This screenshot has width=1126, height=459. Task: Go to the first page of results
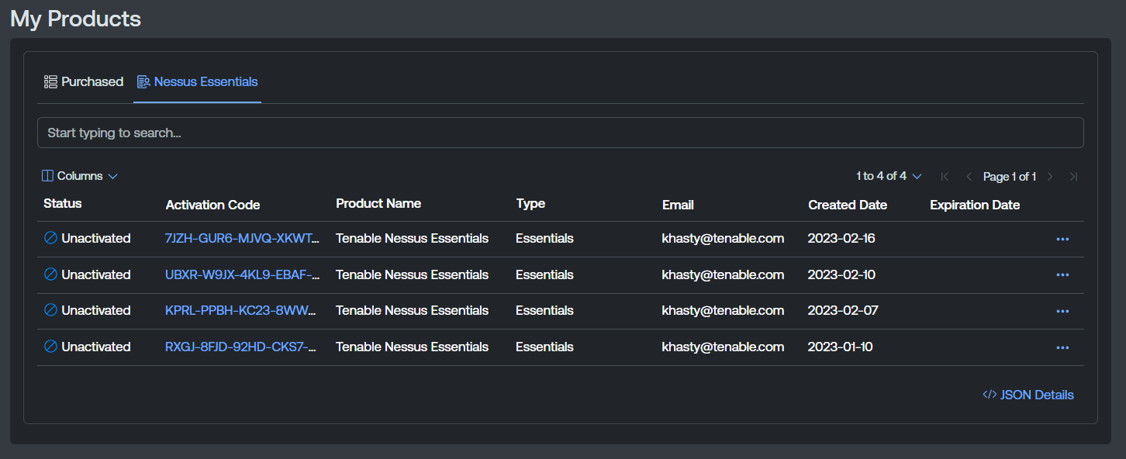click(945, 177)
